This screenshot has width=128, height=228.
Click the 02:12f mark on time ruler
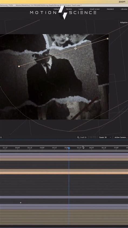click(x=5, y=148)
